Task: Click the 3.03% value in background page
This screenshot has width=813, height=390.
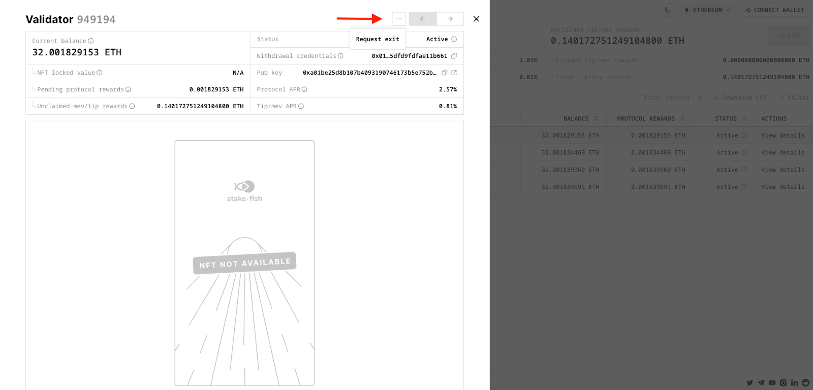Action: coord(528,60)
